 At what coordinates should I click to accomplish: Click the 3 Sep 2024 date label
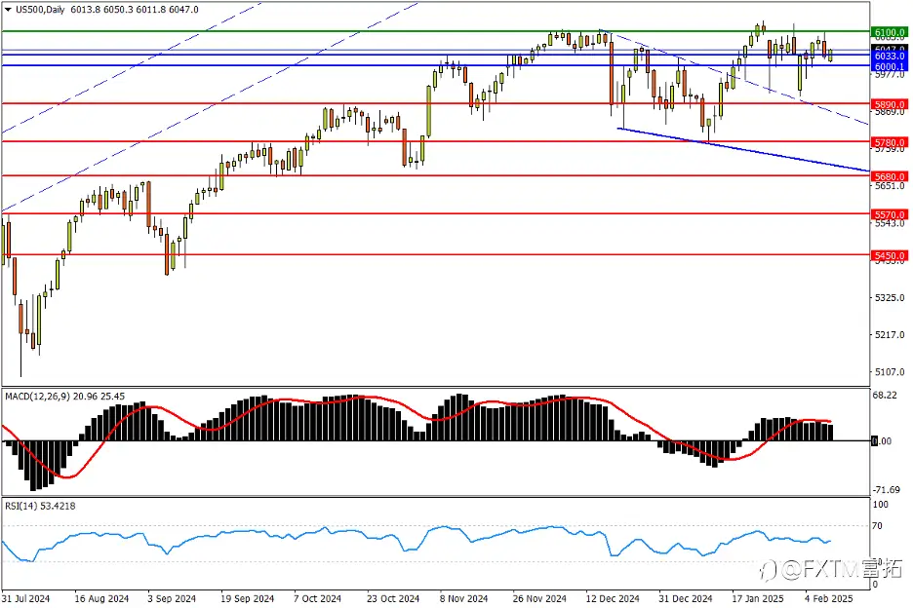pyautogui.click(x=172, y=598)
